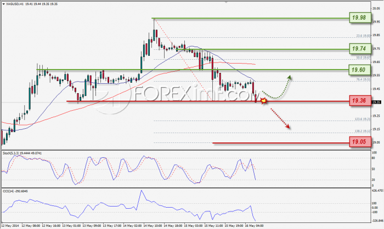Click the 19.74 resistance label
Image resolution: width=384 pixels, height=229 pixels.
(x=360, y=49)
